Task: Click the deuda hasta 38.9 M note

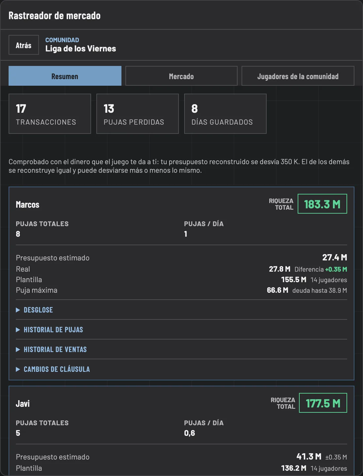Action: coord(320,290)
